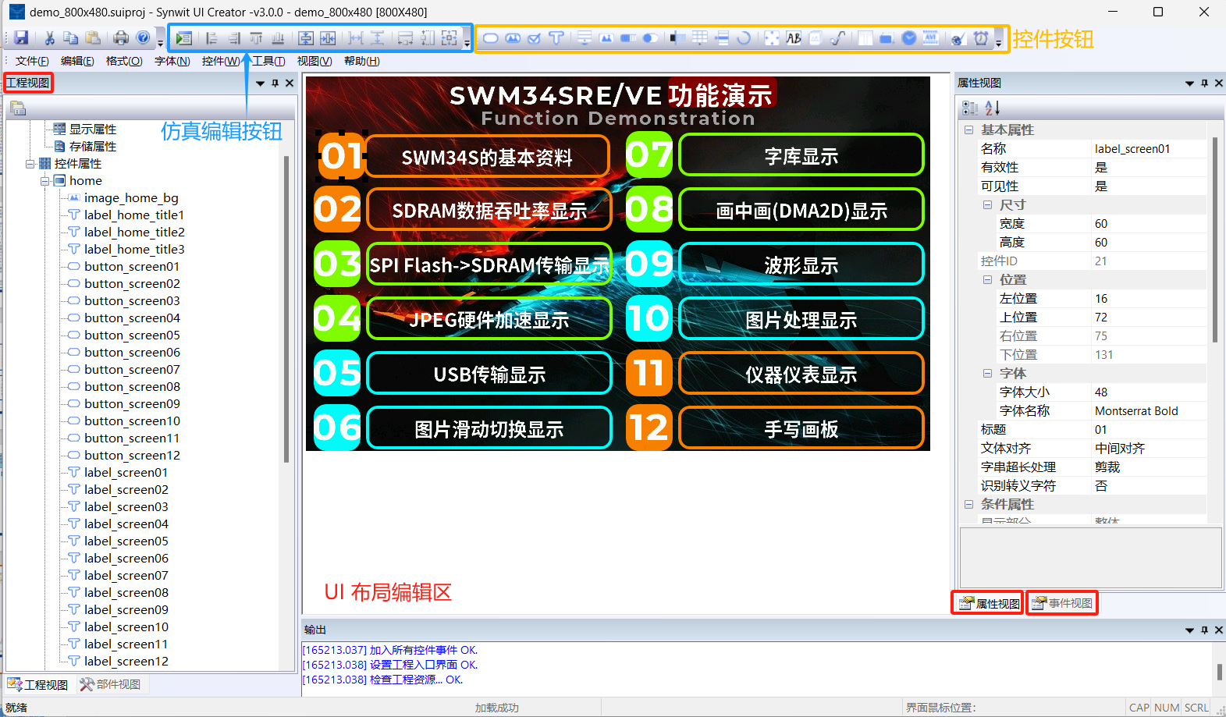Click the 字体名称 value Montserrat Bold
The image size is (1226, 717).
tap(1149, 410)
